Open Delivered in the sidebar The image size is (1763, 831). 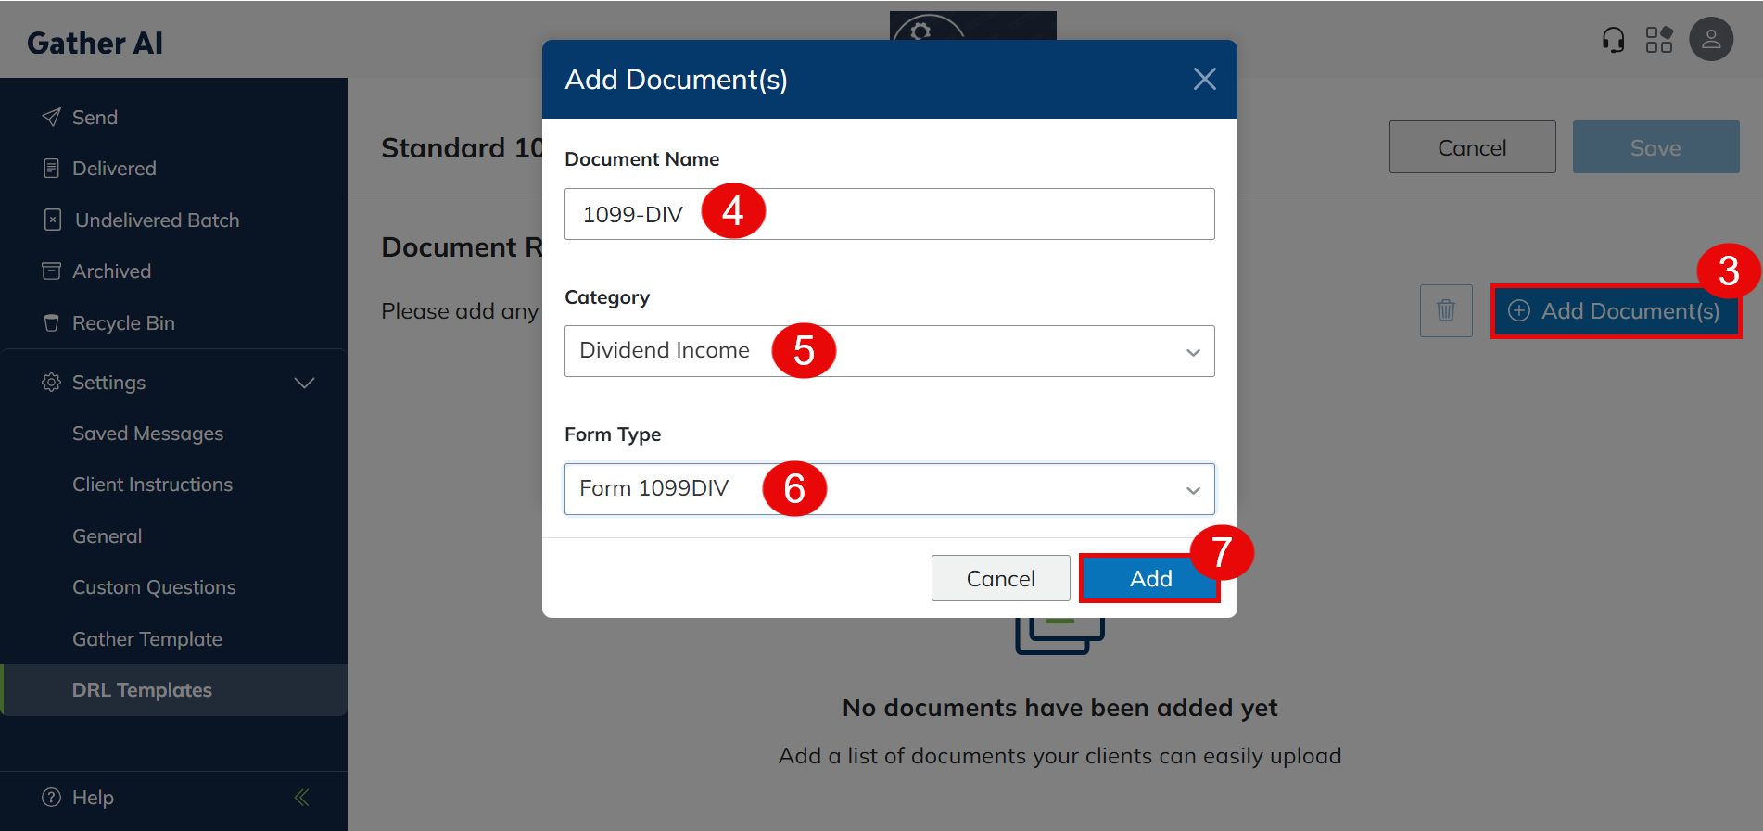[x=113, y=169]
